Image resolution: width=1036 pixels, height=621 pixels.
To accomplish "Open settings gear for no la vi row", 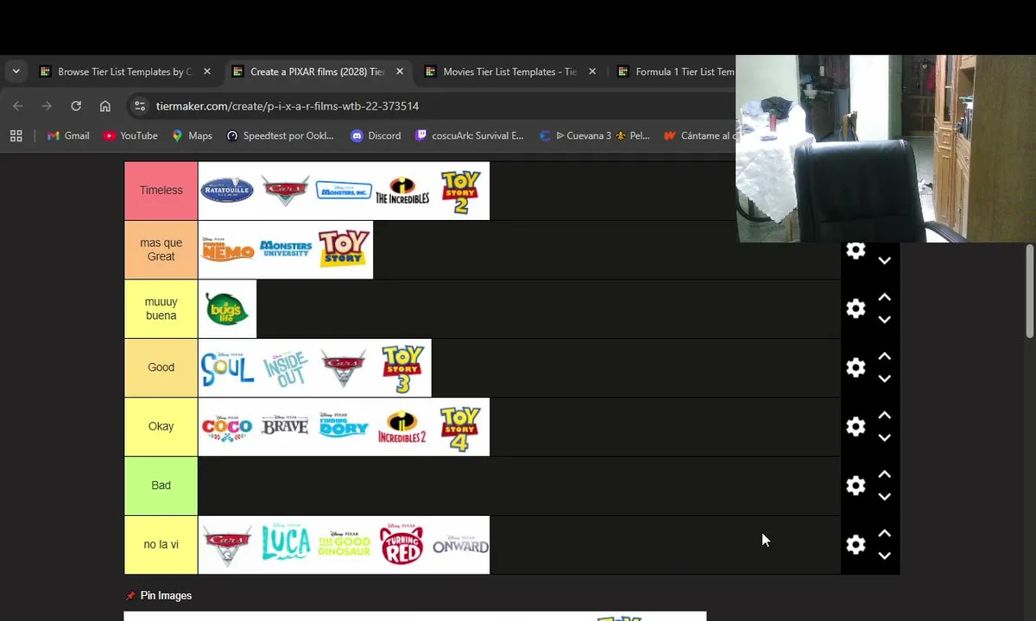I will (856, 545).
